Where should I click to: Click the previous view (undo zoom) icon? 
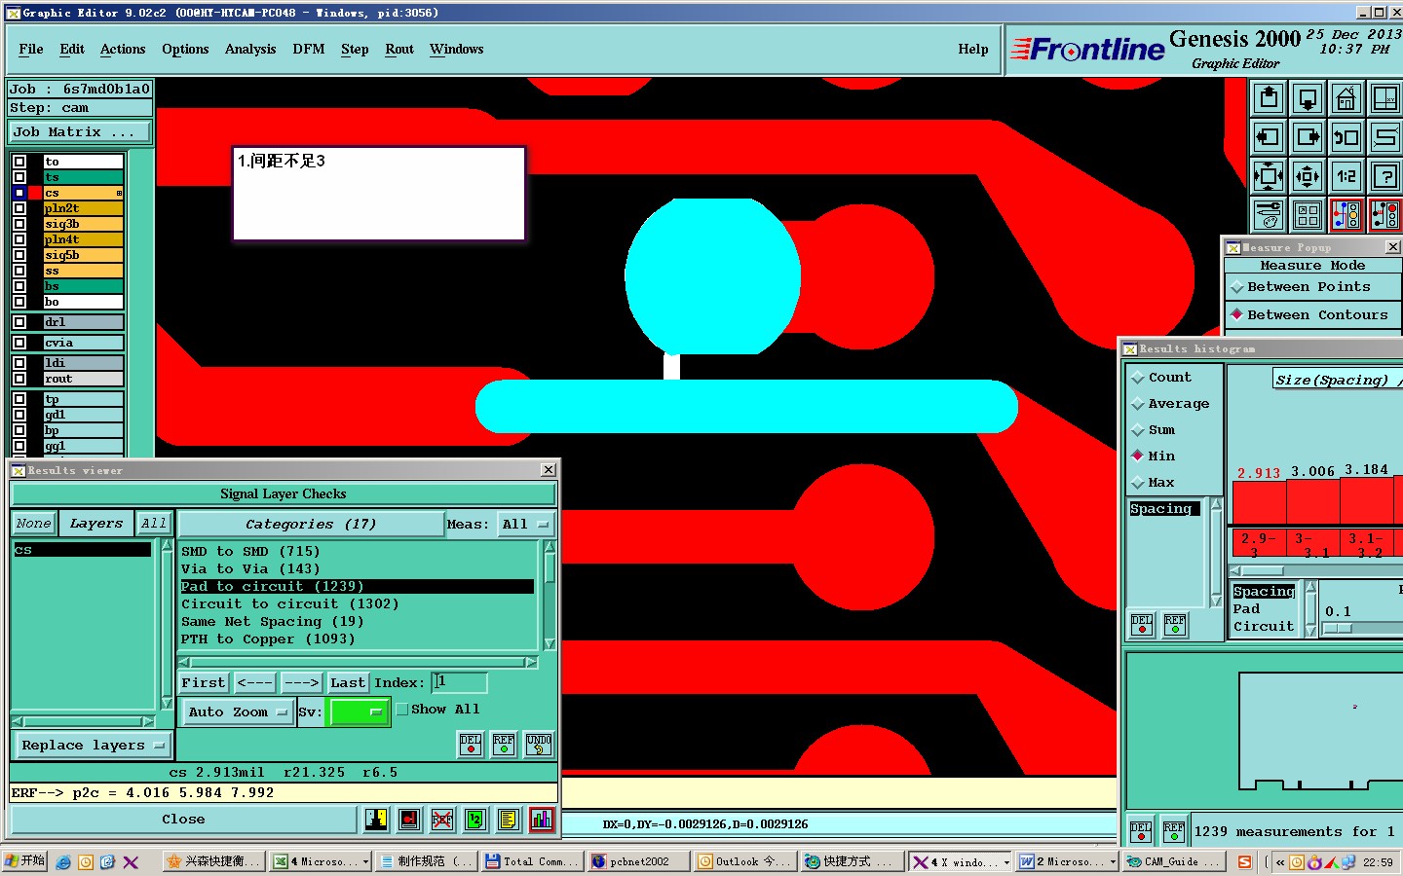(x=1346, y=137)
